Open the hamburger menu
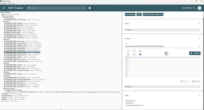Screen dimensions: 204x110 4,8
